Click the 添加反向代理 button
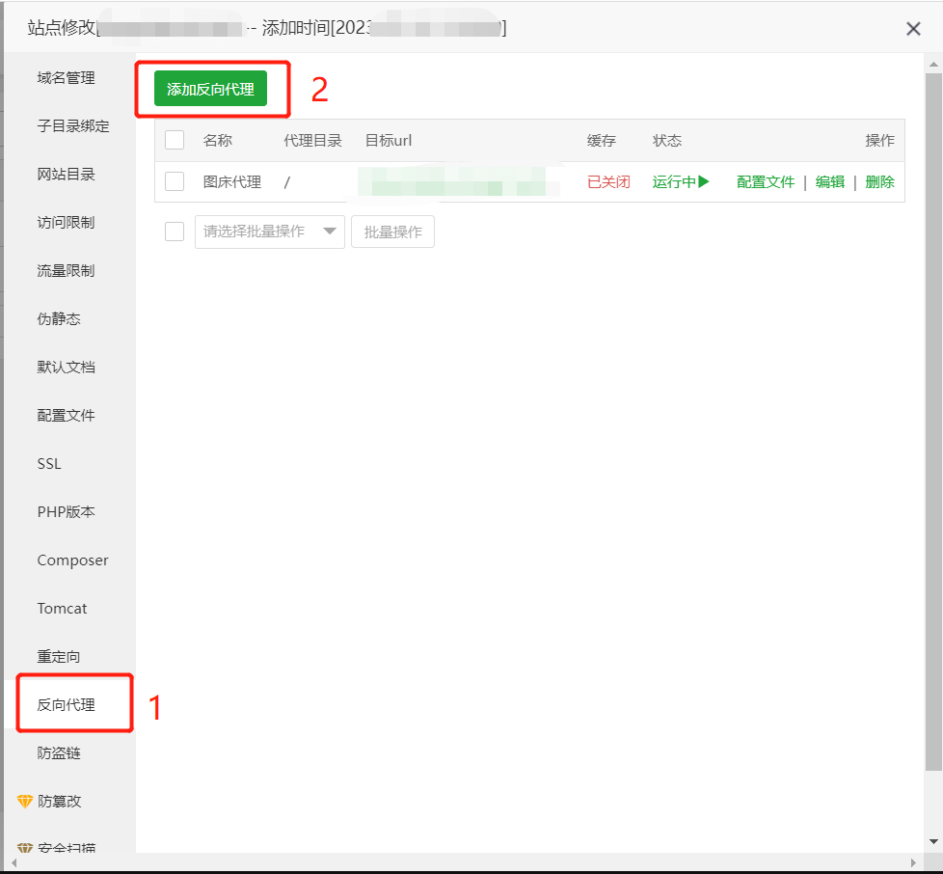The image size is (943, 874). 210,90
